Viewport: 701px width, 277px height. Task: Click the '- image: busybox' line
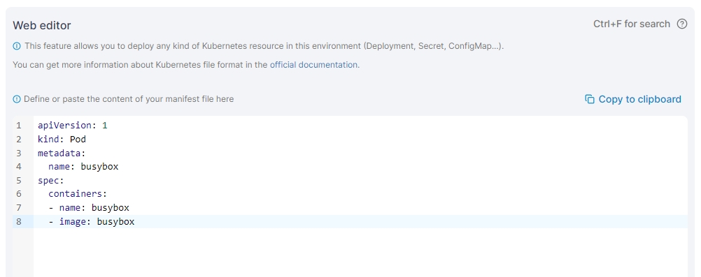coord(91,221)
